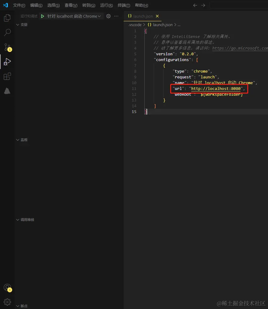Image resolution: width=268 pixels, height=309 pixels.
Task: Click the braces icon in launch.json breadcrumb
Action: (150, 25)
